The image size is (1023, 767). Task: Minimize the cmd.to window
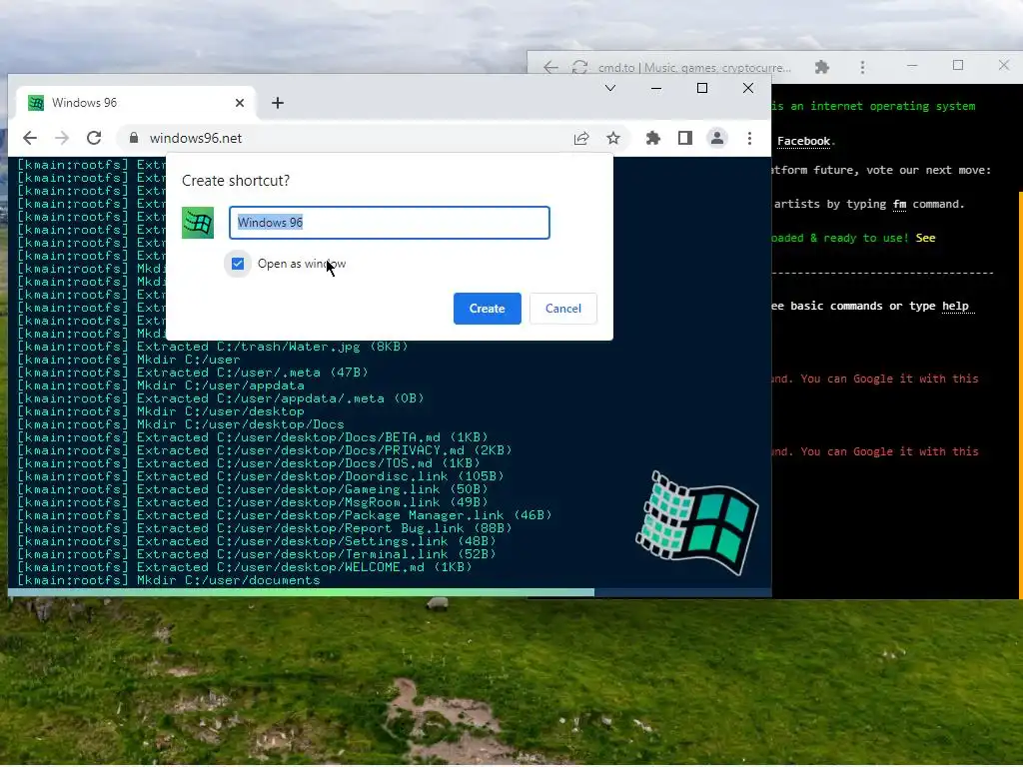click(x=912, y=65)
